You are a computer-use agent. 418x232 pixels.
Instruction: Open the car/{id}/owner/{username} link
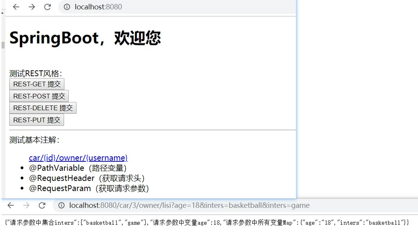click(78, 158)
